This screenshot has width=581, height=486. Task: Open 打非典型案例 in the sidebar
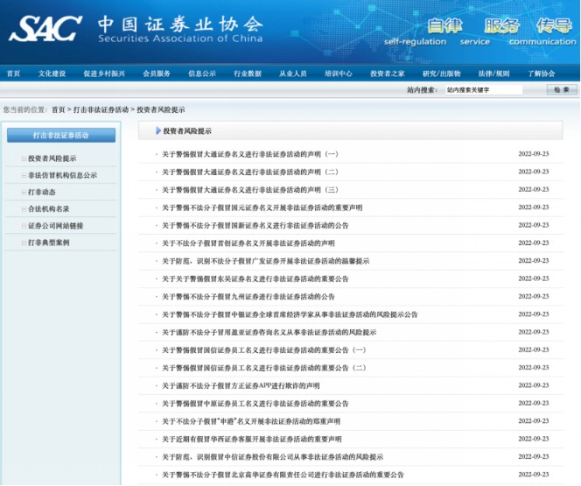pyautogui.click(x=48, y=243)
